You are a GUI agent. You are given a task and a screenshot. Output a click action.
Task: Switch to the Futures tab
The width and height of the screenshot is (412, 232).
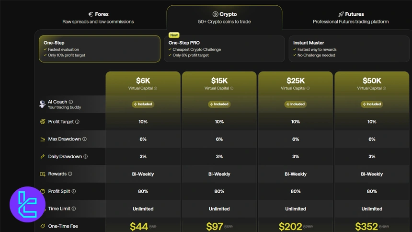pos(351,18)
